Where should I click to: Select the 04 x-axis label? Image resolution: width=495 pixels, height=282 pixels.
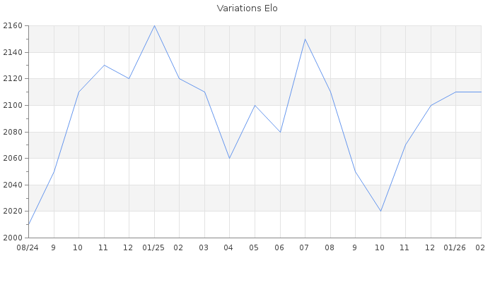tap(229, 247)
